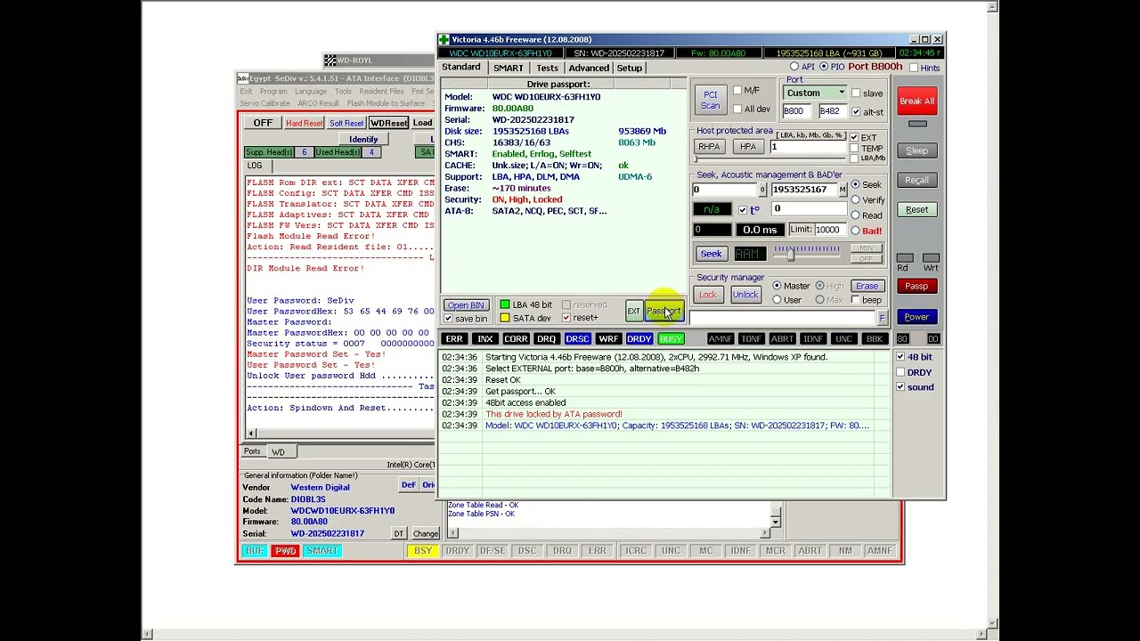
Task: Click the Sleep button
Action: 916,151
